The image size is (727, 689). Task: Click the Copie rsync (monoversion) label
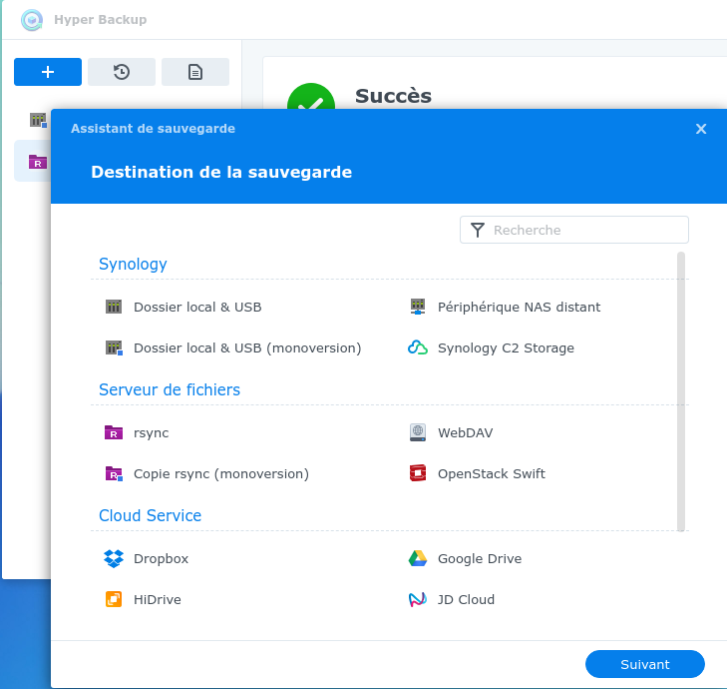(x=221, y=474)
